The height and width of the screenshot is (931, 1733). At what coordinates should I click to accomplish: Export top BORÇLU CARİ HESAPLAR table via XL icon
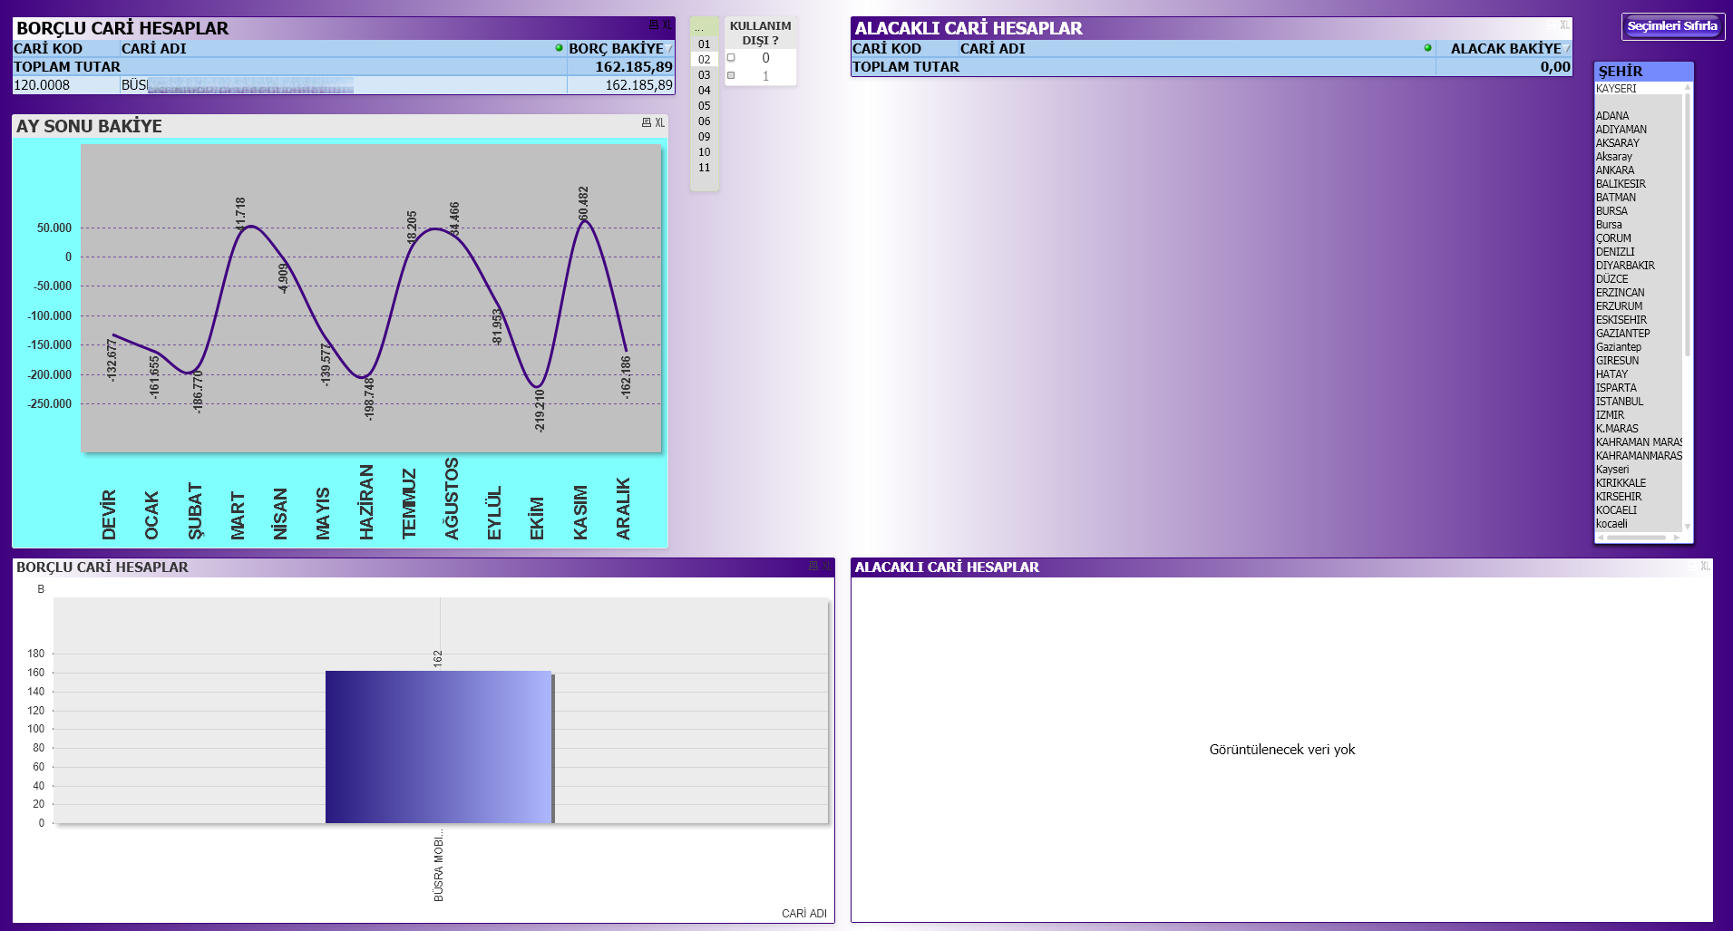click(667, 24)
